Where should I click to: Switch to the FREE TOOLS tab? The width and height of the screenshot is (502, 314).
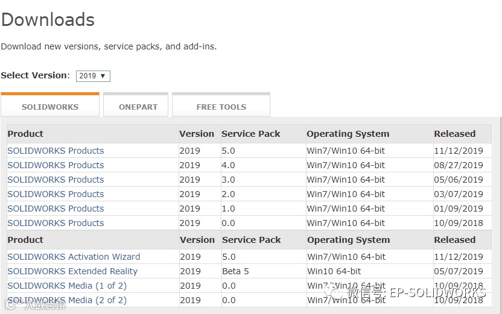tap(221, 105)
